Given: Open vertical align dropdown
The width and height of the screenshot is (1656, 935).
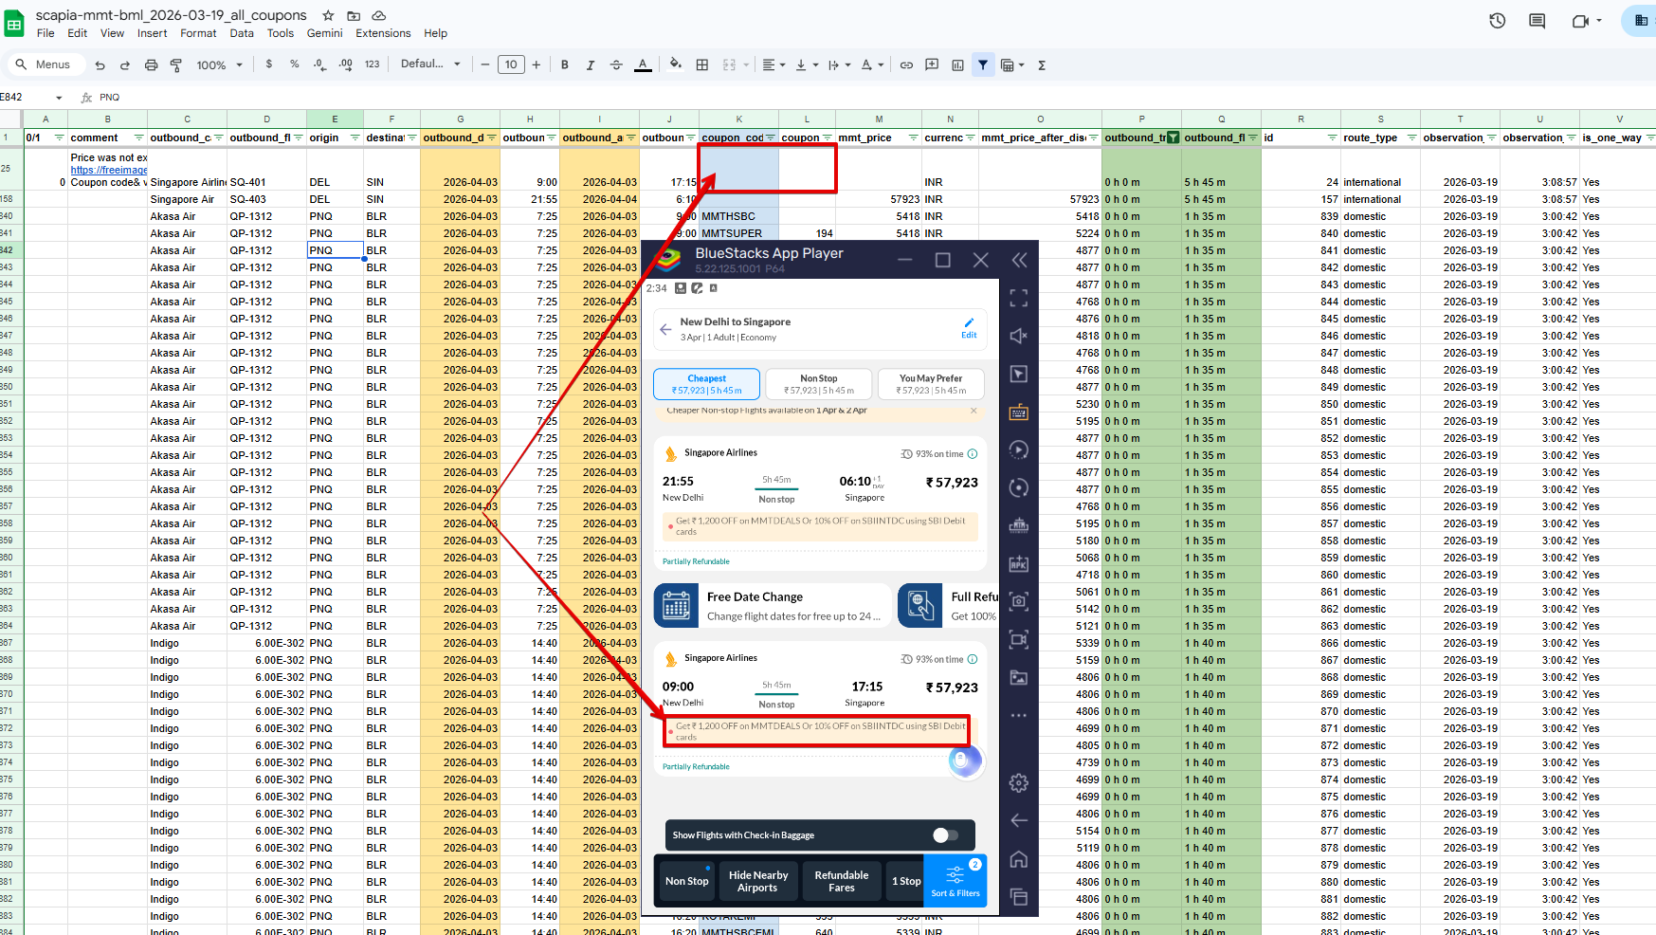Looking at the screenshot, I should [x=807, y=65].
